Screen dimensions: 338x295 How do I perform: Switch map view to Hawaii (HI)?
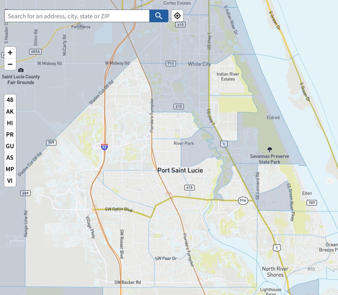(x=10, y=123)
